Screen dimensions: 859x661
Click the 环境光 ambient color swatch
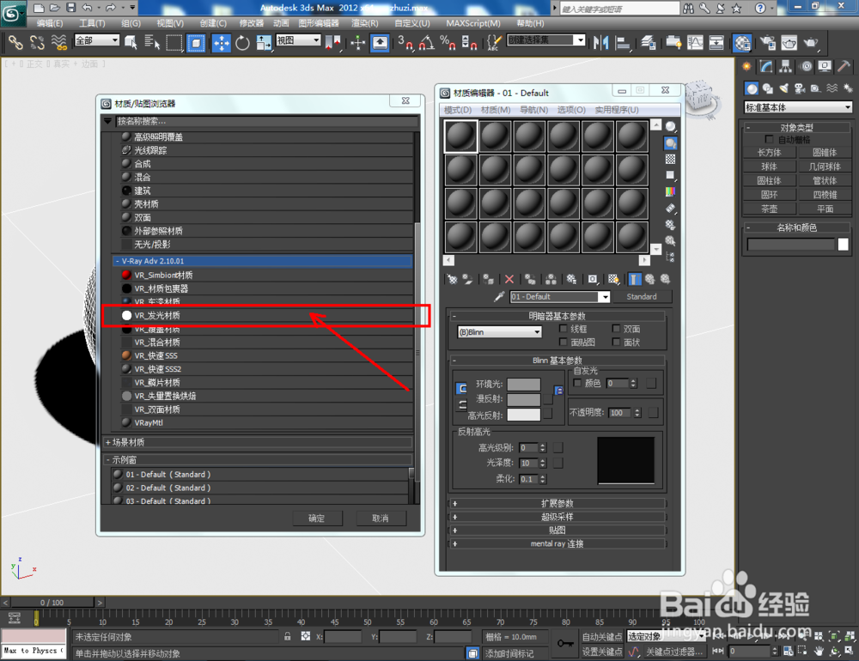tap(523, 385)
